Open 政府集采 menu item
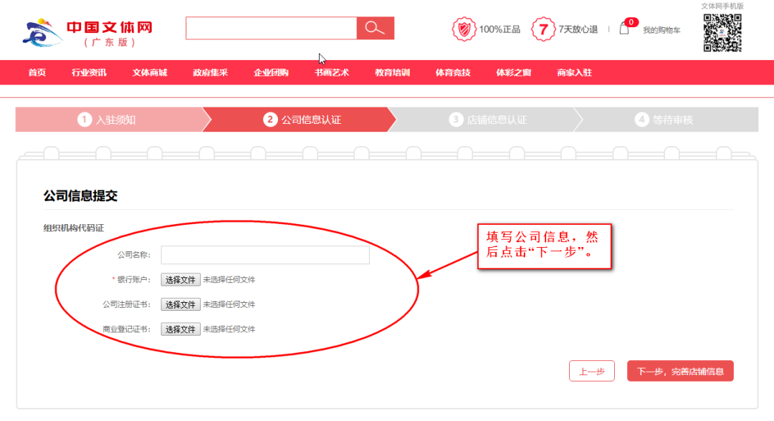 [x=210, y=72]
